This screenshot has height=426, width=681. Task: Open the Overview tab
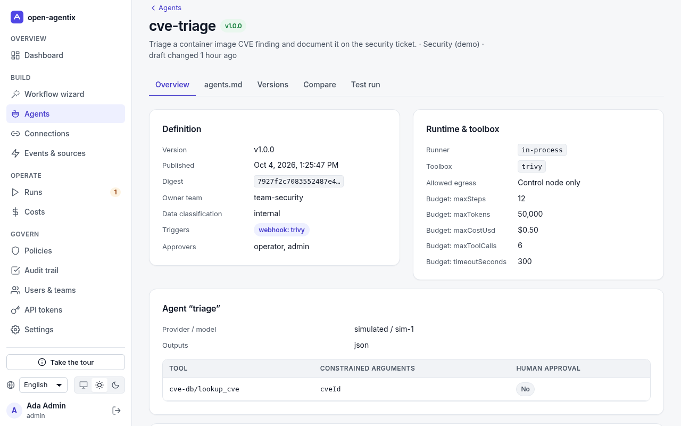[x=172, y=85]
